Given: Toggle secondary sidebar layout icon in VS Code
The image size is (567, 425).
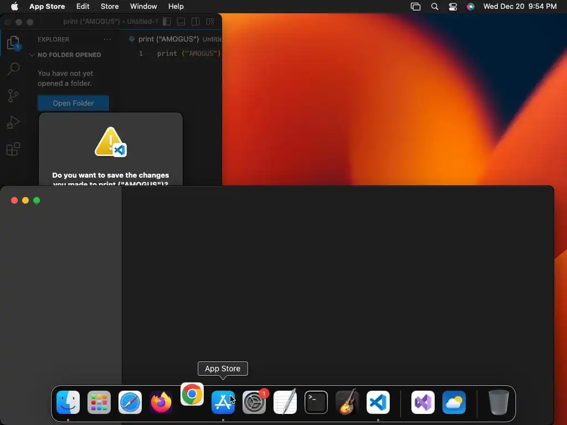Looking at the screenshot, I should click(195, 22).
